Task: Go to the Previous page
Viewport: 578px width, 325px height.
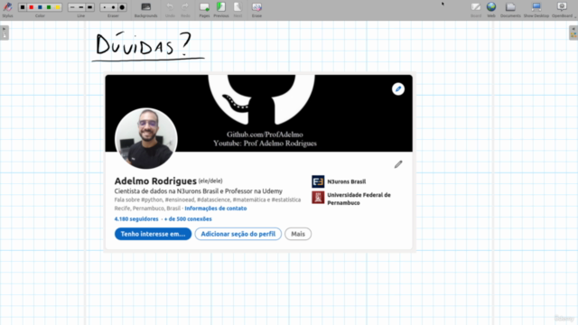Action: pyautogui.click(x=221, y=9)
